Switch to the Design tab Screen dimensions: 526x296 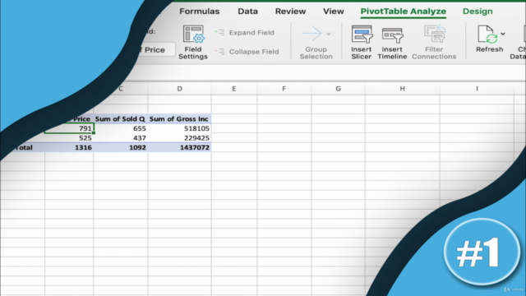(478, 11)
